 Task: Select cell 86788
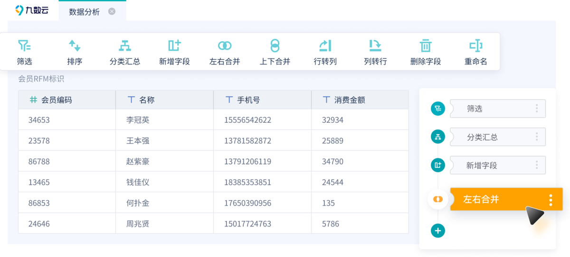[67, 162]
